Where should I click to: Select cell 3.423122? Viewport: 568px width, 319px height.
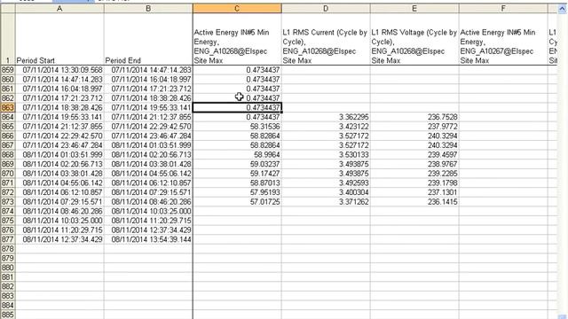326,126
